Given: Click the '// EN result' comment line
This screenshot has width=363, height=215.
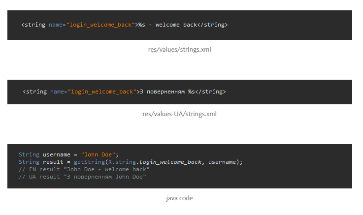Looking at the screenshot, I should pos(84,169).
